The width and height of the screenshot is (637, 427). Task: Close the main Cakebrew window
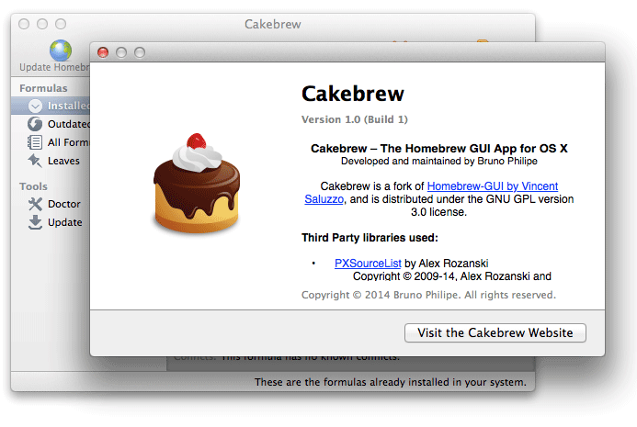tap(24, 24)
